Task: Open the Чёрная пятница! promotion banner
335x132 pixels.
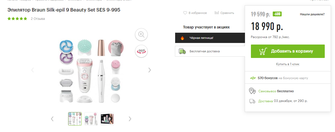Action: pos(210,38)
